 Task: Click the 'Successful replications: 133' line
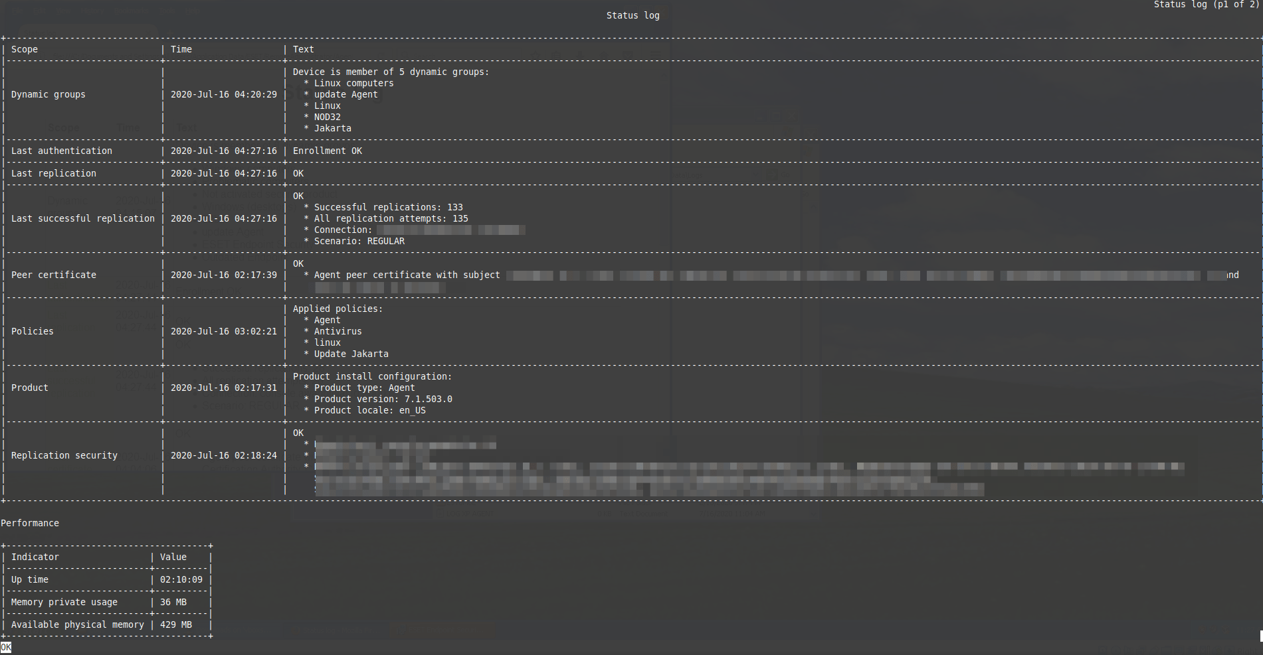[x=388, y=207]
